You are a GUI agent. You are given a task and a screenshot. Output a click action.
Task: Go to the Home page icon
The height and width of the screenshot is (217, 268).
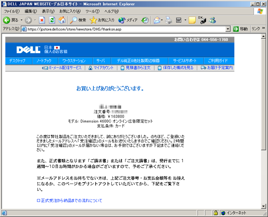[x=62, y=20]
